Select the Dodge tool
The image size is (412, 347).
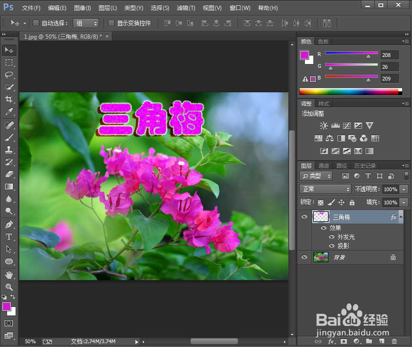9,211
